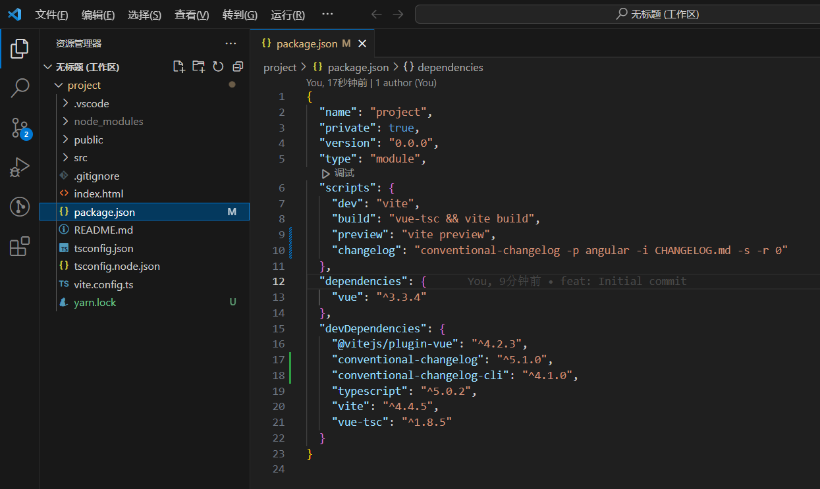Expand the .vscode folder
This screenshot has height=489, width=820.
click(65, 103)
